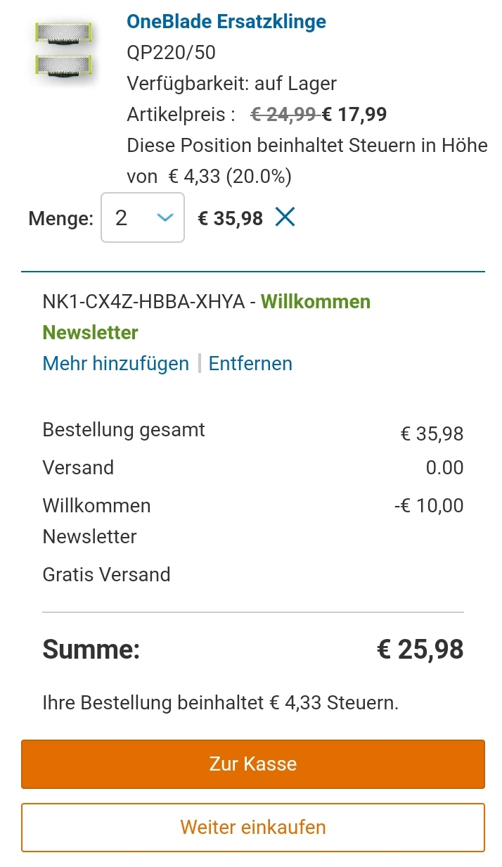Remove item with the blue X icon
The height and width of the screenshot is (867, 502).
pyautogui.click(x=285, y=217)
